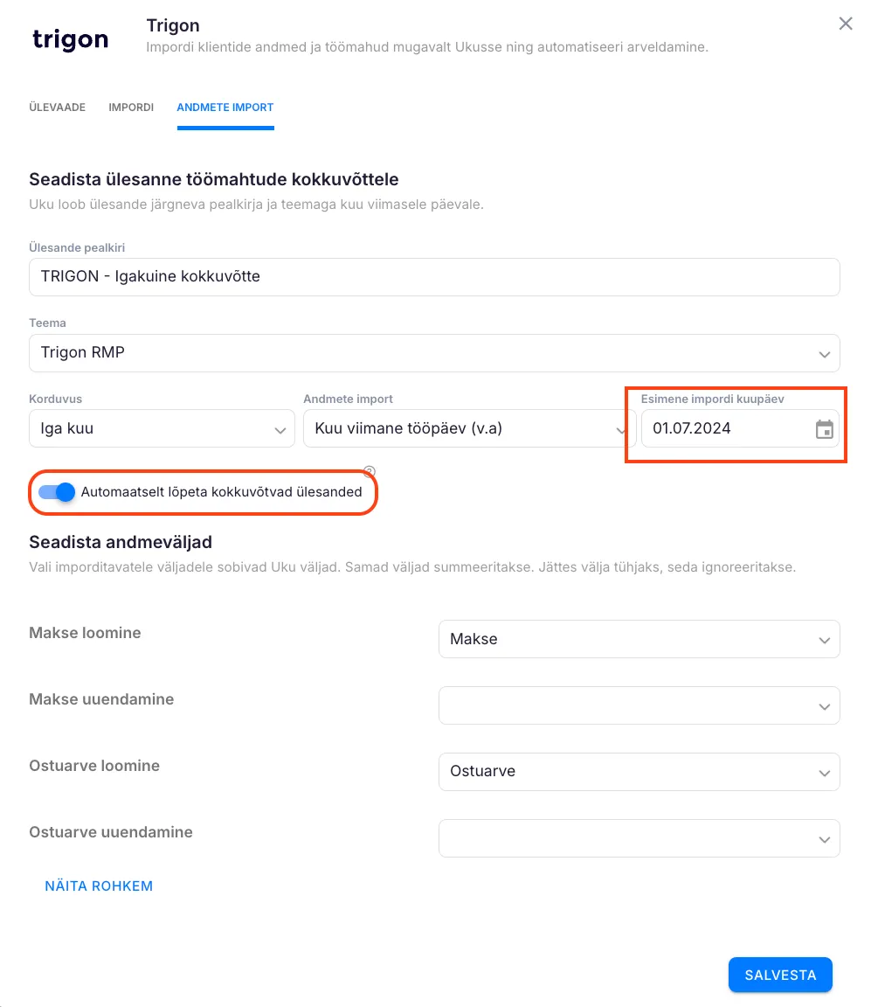
Task: Open Makse loomine field dropdown
Action: pyautogui.click(x=639, y=639)
